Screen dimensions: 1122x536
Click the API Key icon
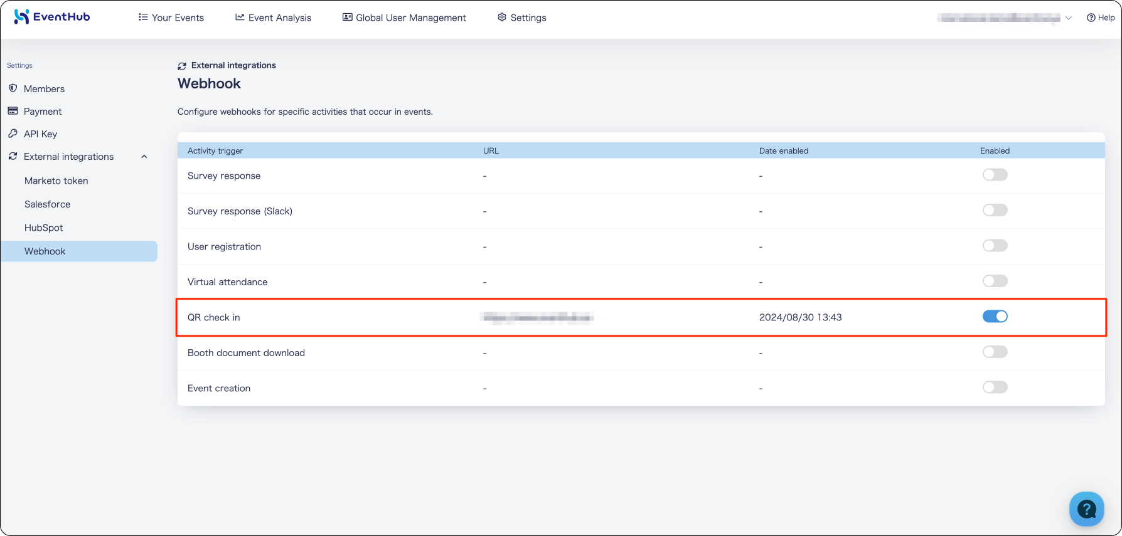coord(13,134)
